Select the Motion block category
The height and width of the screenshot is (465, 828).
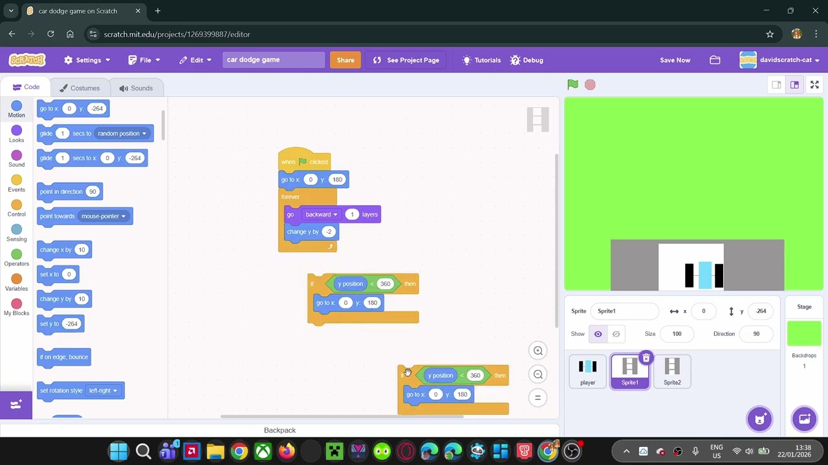coord(17,109)
